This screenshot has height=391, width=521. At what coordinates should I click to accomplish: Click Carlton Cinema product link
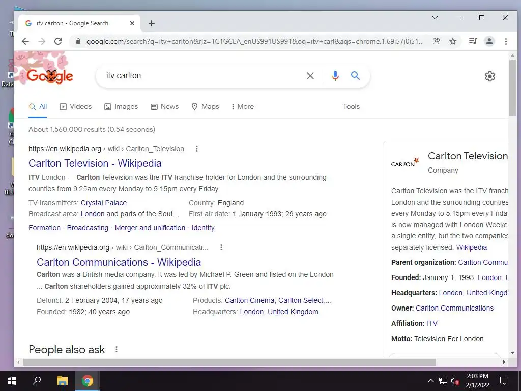coord(249,300)
